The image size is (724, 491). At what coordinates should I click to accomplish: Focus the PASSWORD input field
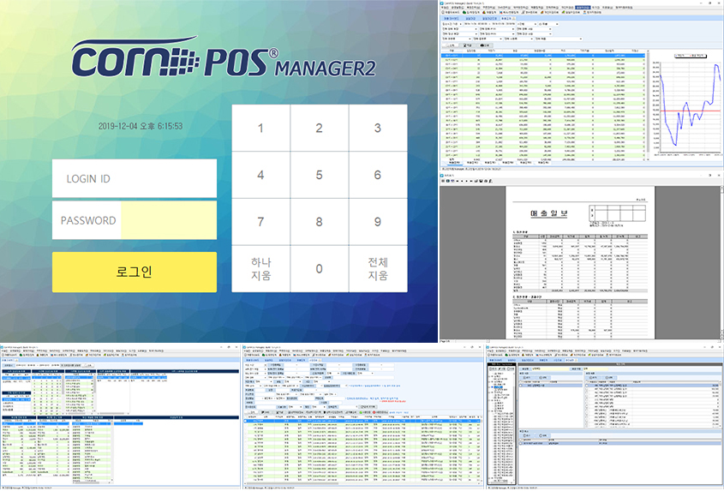coord(135,220)
